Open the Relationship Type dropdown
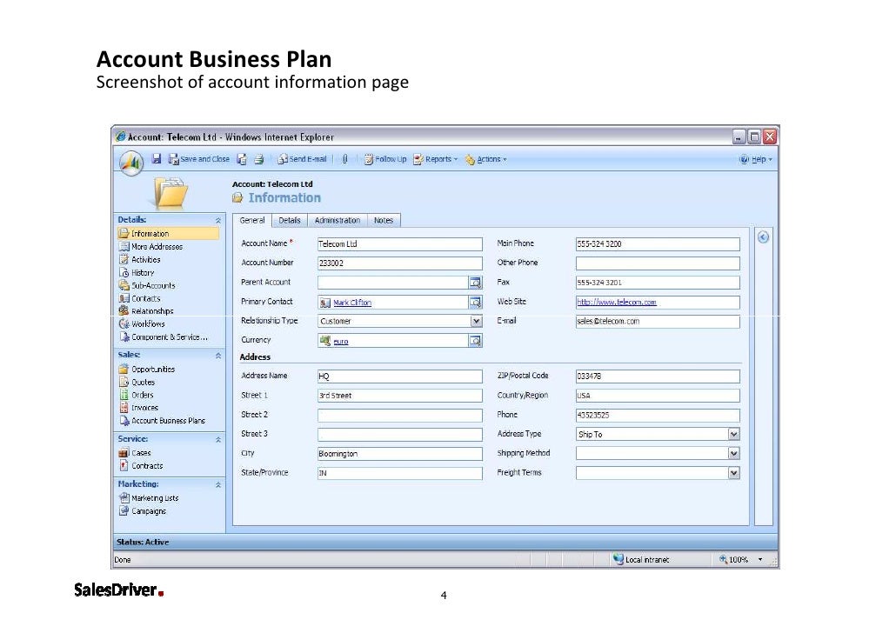Image resolution: width=896 pixels, height=633 pixels. click(477, 321)
